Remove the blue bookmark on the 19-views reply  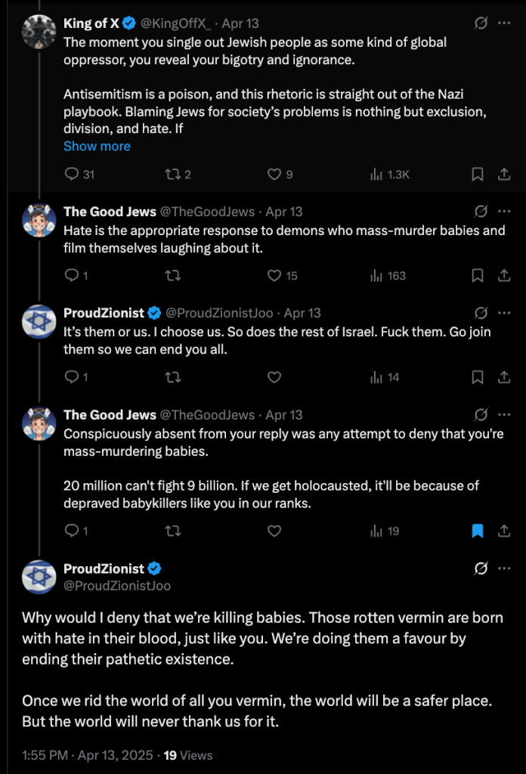point(478,531)
